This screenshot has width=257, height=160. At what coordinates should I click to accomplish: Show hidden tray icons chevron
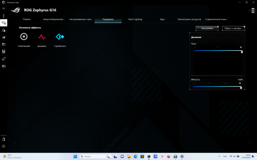click(x=219, y=157)
